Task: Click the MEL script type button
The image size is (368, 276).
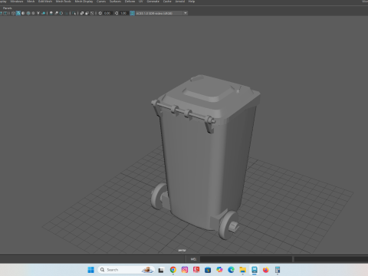Action: (193, 259)
